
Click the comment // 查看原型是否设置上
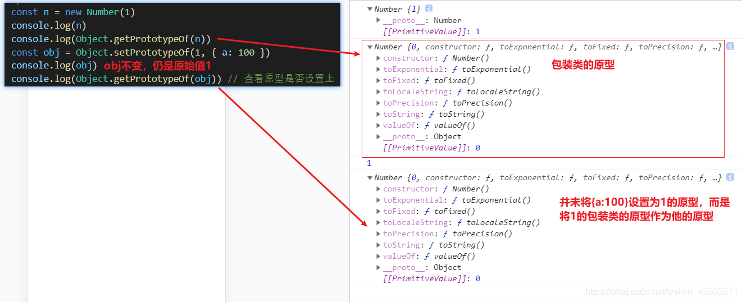(x=281, y=79)
